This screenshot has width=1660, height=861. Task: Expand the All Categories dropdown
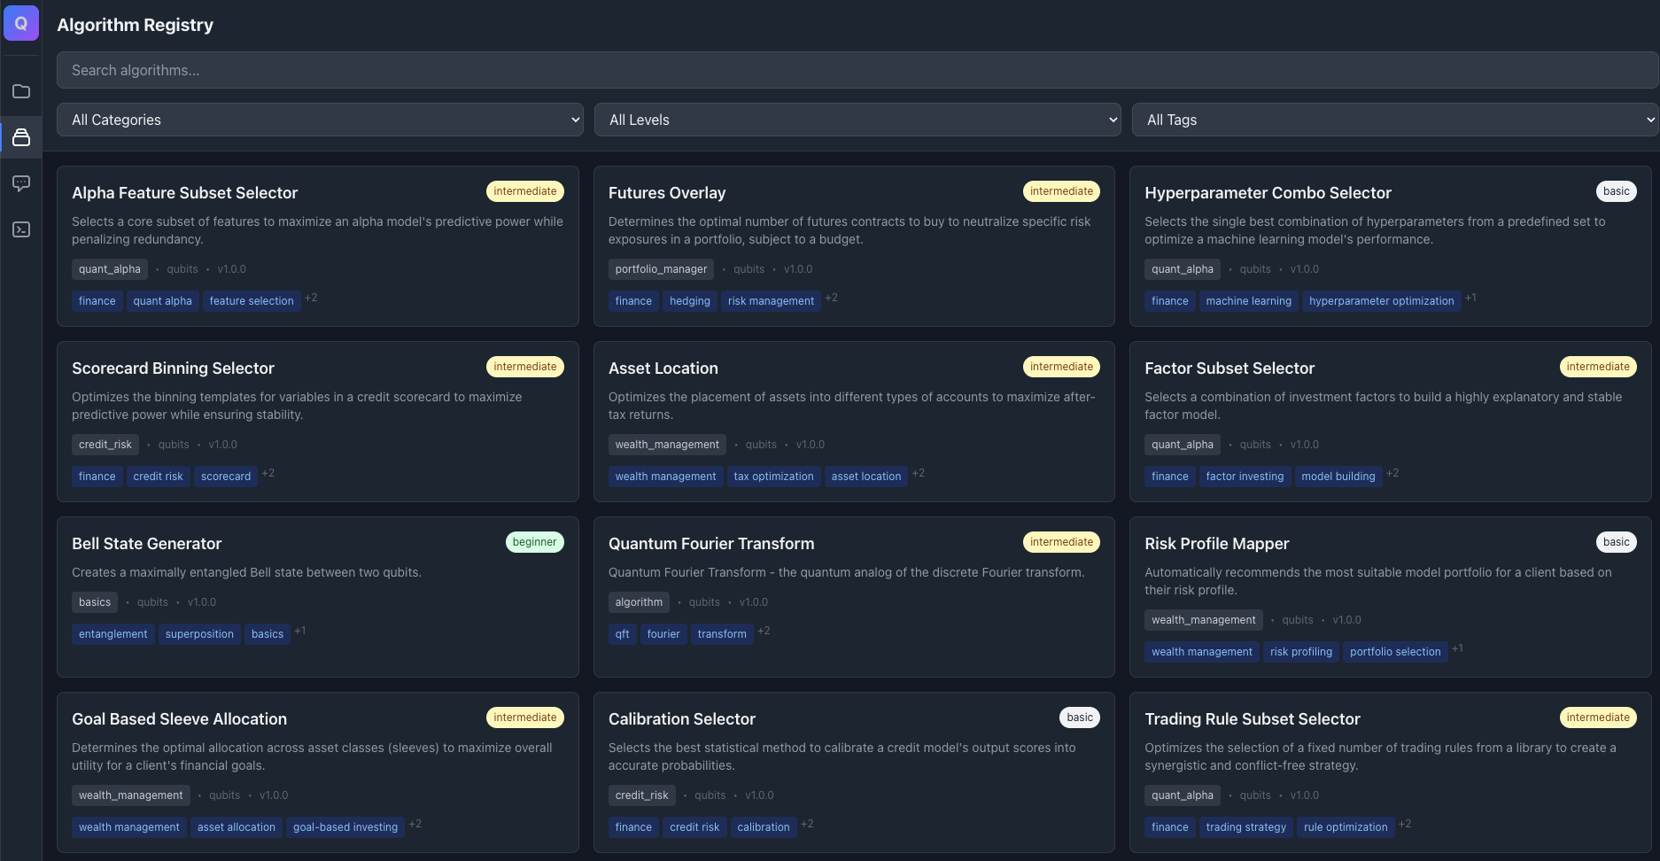[x=320, y=120]
